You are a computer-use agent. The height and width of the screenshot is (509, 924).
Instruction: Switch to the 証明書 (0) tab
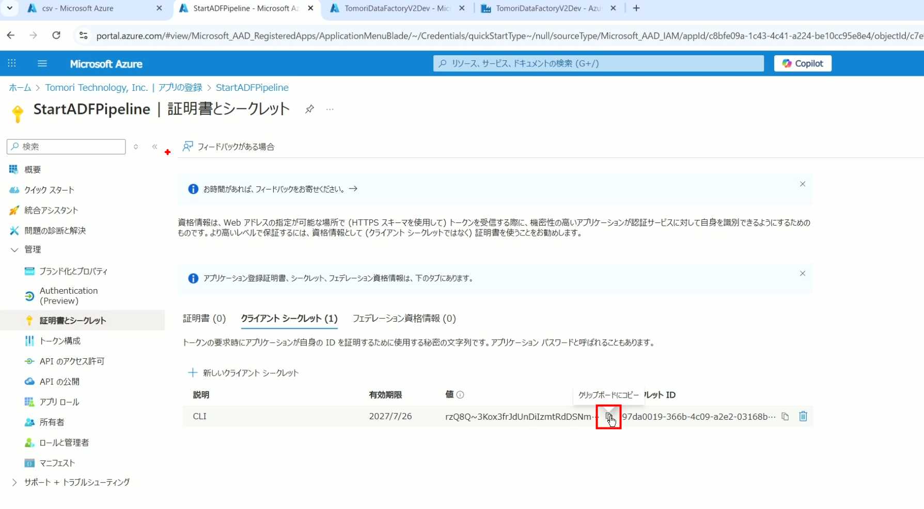coord(204,319)
